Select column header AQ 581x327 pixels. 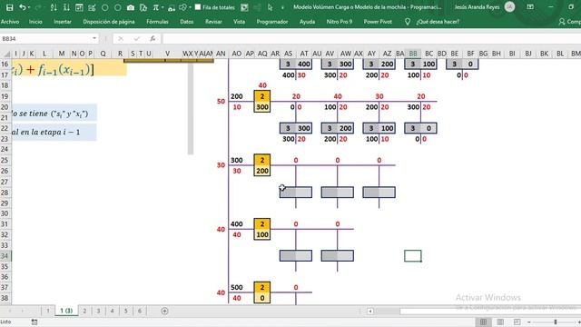coord(262,54)
